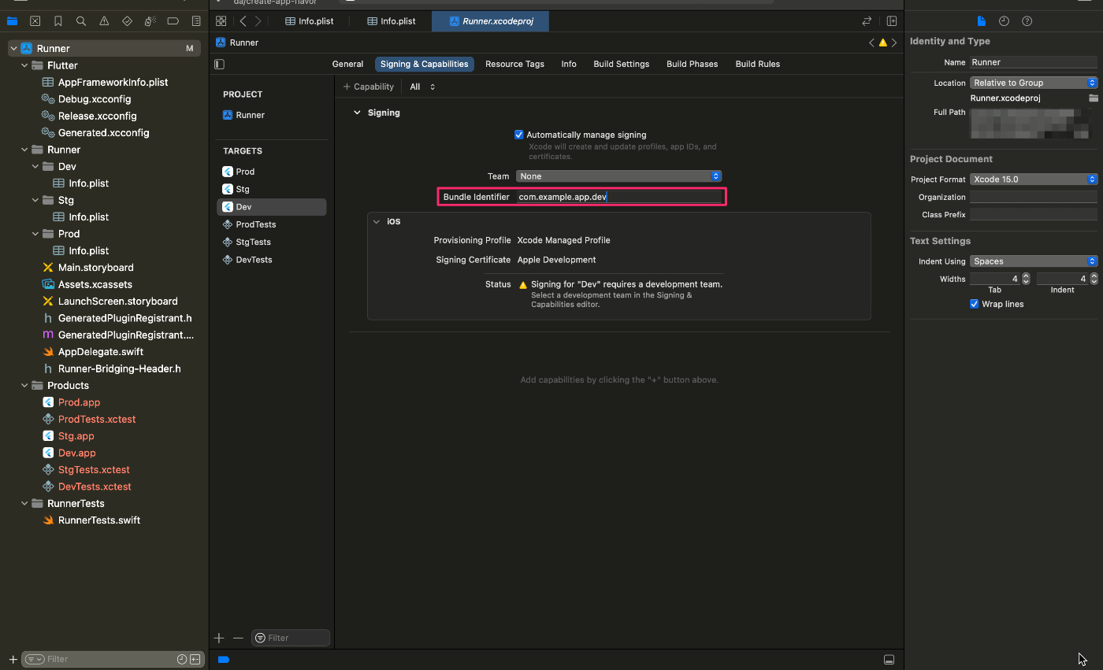The image size is (1103, 670).
Task: Click the editor swap arrows icon
Action: click(867, 21)
